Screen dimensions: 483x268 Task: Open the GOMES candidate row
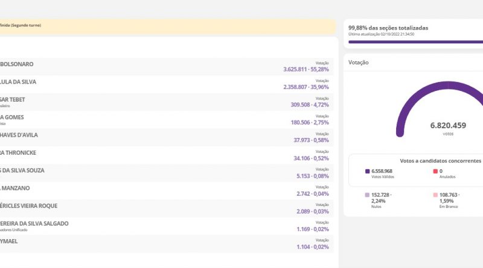pyautogui.click(x=168, y=120)
